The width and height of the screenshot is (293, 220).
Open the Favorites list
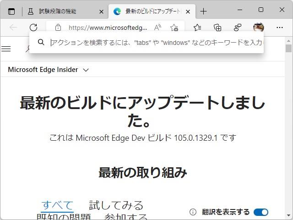tap(197, 27)
